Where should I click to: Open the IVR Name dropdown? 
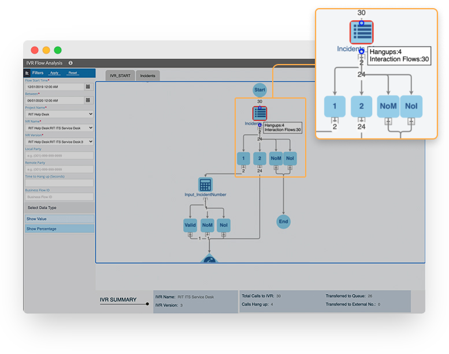tap(60, 128)
